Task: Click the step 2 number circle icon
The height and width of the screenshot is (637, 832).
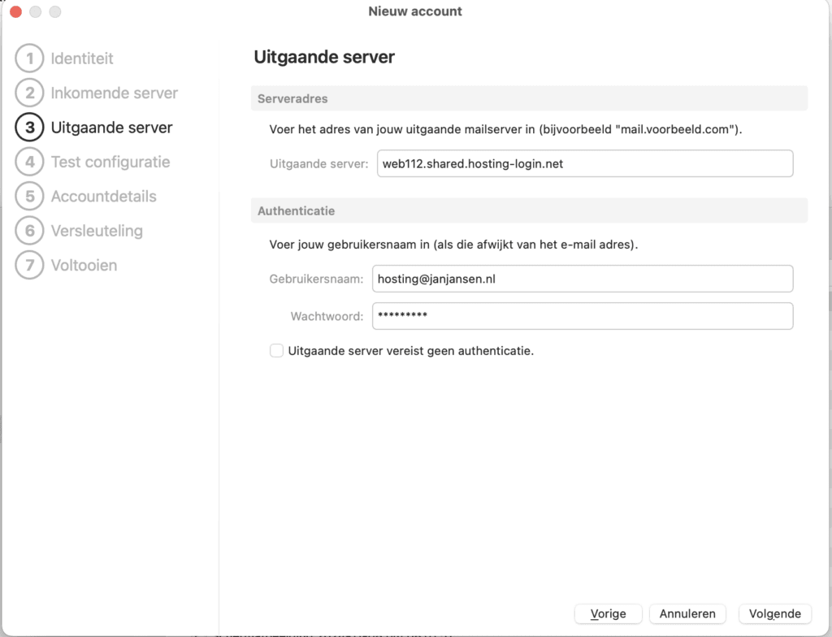Action: coord(29,93)
